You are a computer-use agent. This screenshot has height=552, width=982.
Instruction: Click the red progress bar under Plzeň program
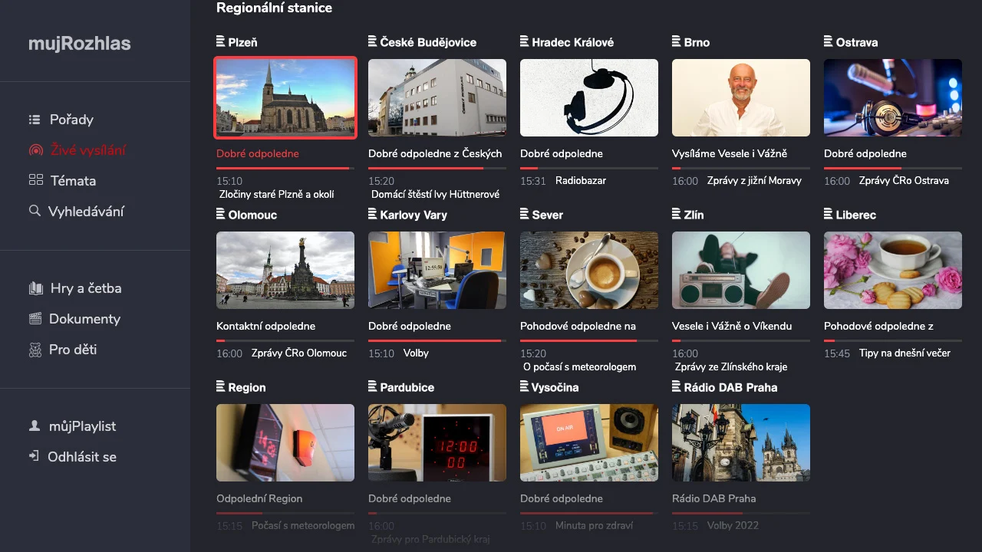[x=283, y=167]
